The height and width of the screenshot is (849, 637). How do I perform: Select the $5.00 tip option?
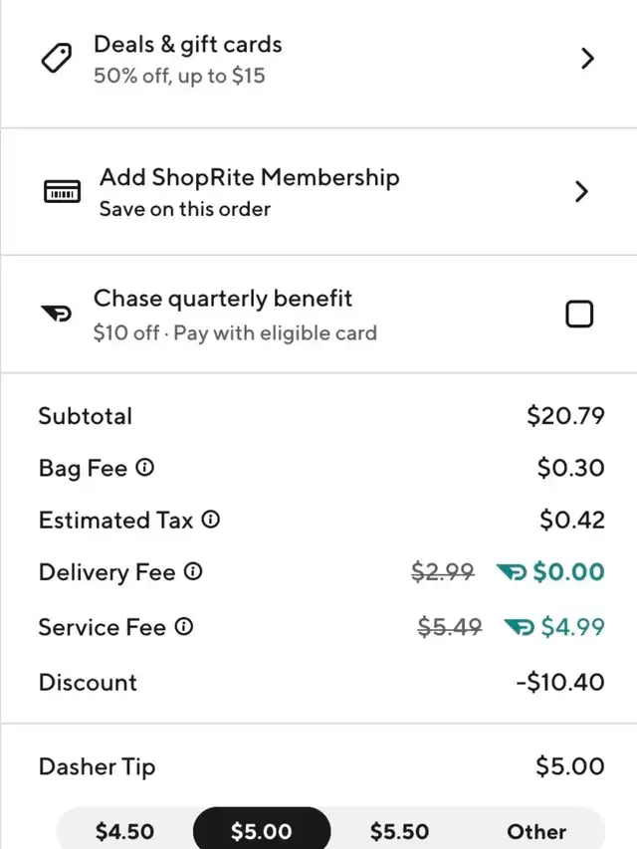click(262, 831)
